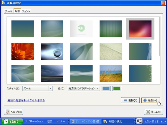This screenshot has width=167, height=125.
Task: Pick the green vertical stripes wallpaper
Action: pos(111,29)
